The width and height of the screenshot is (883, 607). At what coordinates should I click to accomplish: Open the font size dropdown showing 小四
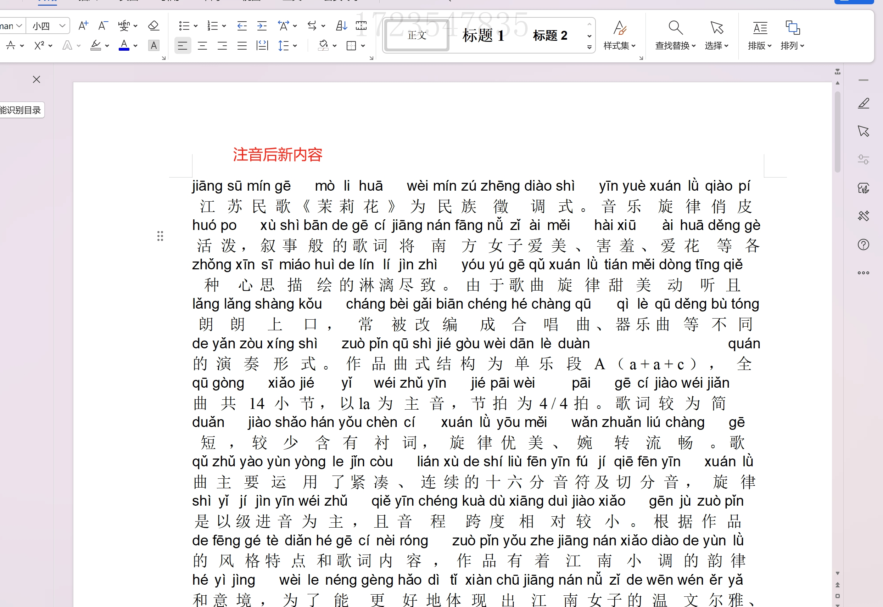[x=47, y=26]
